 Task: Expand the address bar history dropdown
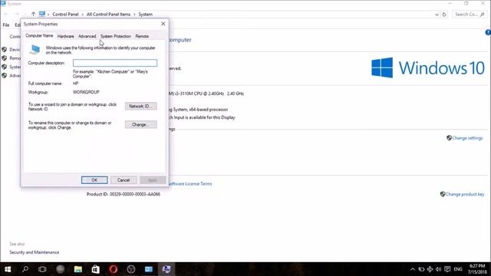(x=437, y=15)
